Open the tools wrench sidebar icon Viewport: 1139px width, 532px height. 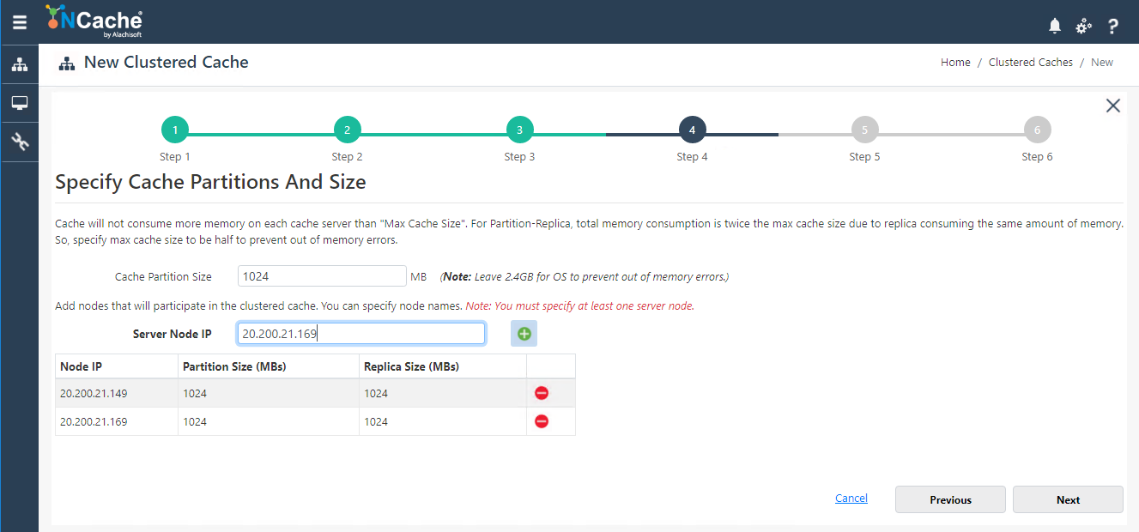(19, 142)
